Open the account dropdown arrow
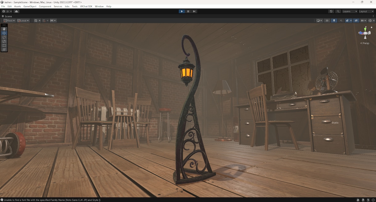The height and width of the screenshot is (202, 376). [x=11, y=11]
